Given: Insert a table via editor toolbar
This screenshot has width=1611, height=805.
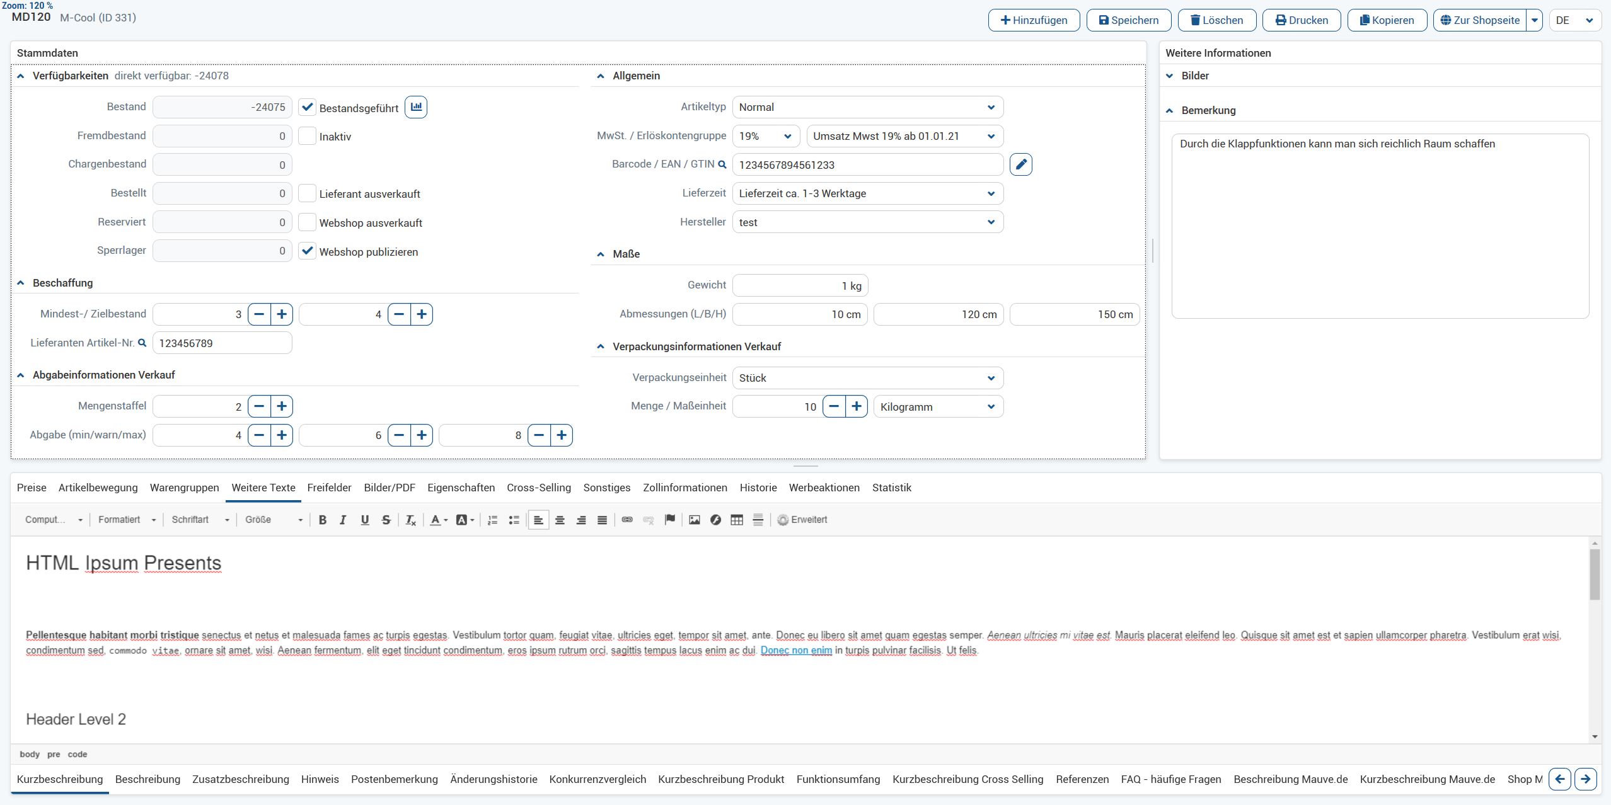Looking at the screenshot, I should point(736,520).
